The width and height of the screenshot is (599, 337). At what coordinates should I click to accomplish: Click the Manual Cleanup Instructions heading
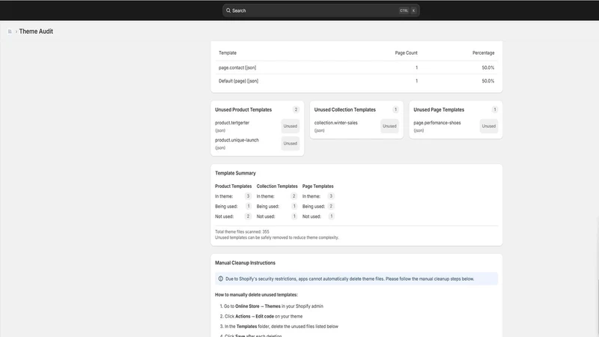(x=245, y=263)
